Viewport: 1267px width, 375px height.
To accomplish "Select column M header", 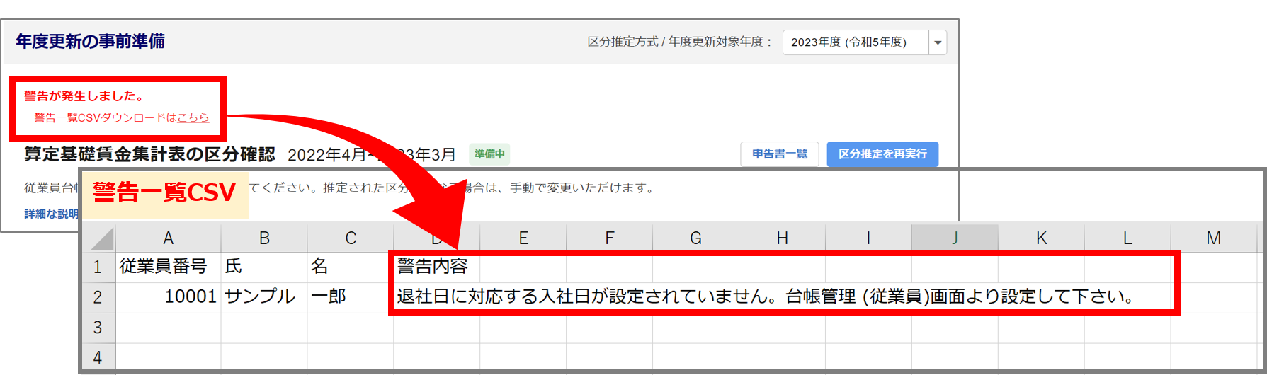I will coord(1213,238).
